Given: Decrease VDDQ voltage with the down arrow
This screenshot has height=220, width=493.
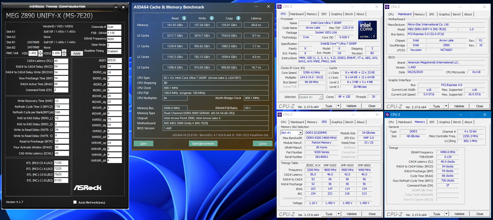Looking at the screenshot, I should pos(64,55).
